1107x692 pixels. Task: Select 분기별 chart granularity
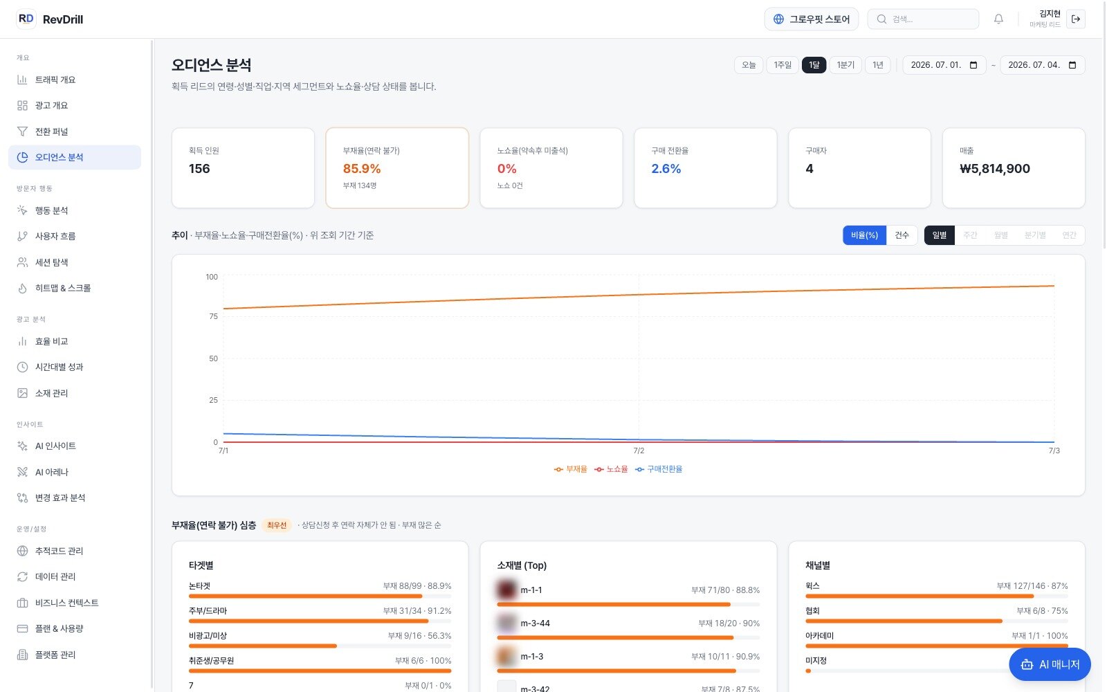(x=1035, y=235)
